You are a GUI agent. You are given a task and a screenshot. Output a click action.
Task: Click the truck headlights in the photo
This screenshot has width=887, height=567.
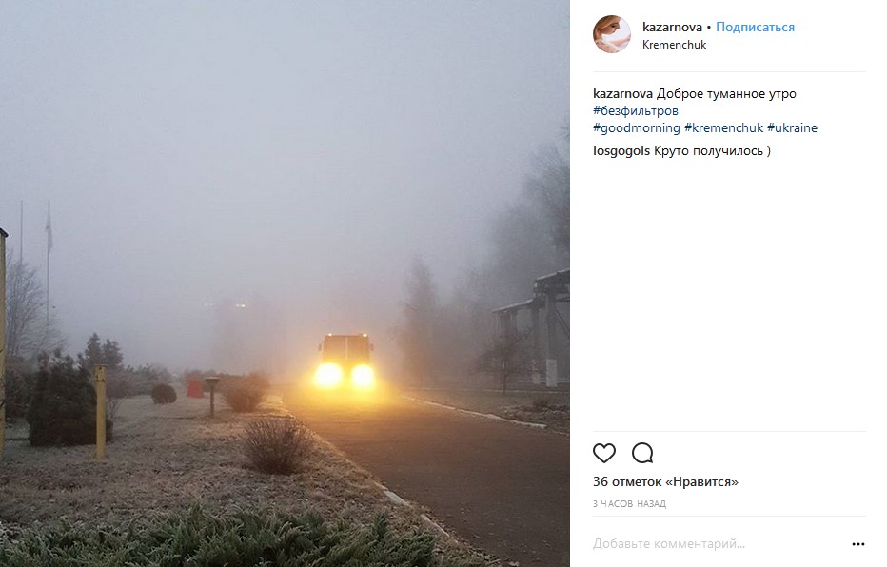click(345, 376)
